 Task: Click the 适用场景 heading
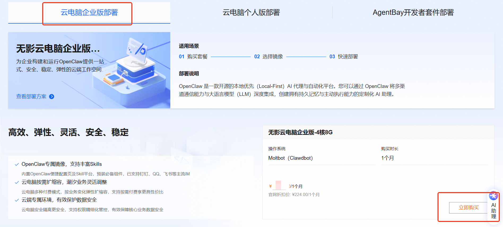(x=189, y=46)
